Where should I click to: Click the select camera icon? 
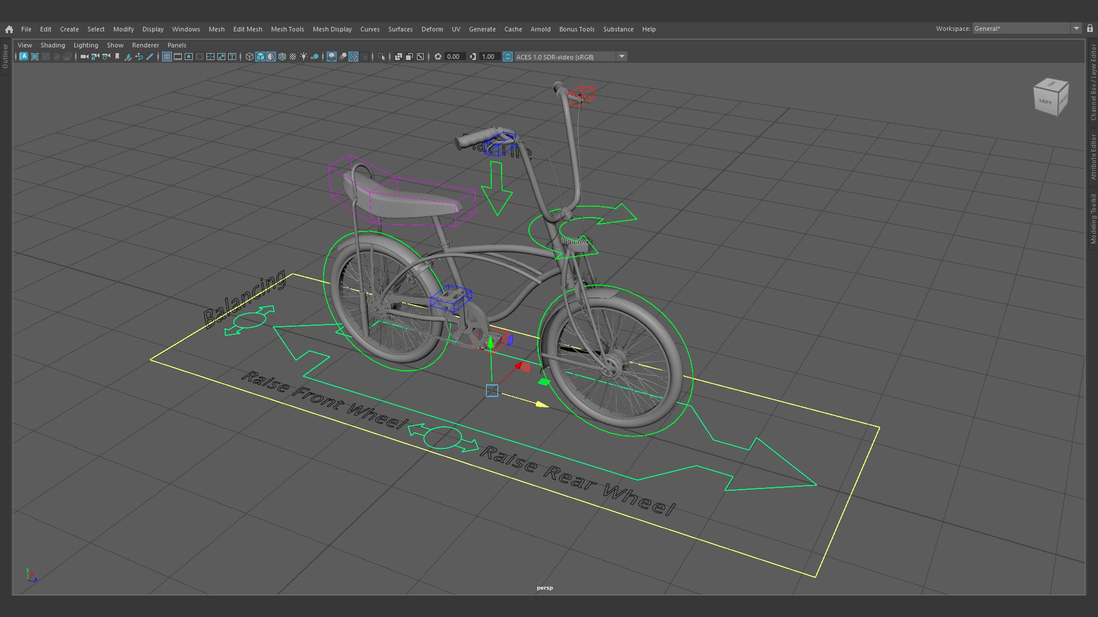(85, 57)
